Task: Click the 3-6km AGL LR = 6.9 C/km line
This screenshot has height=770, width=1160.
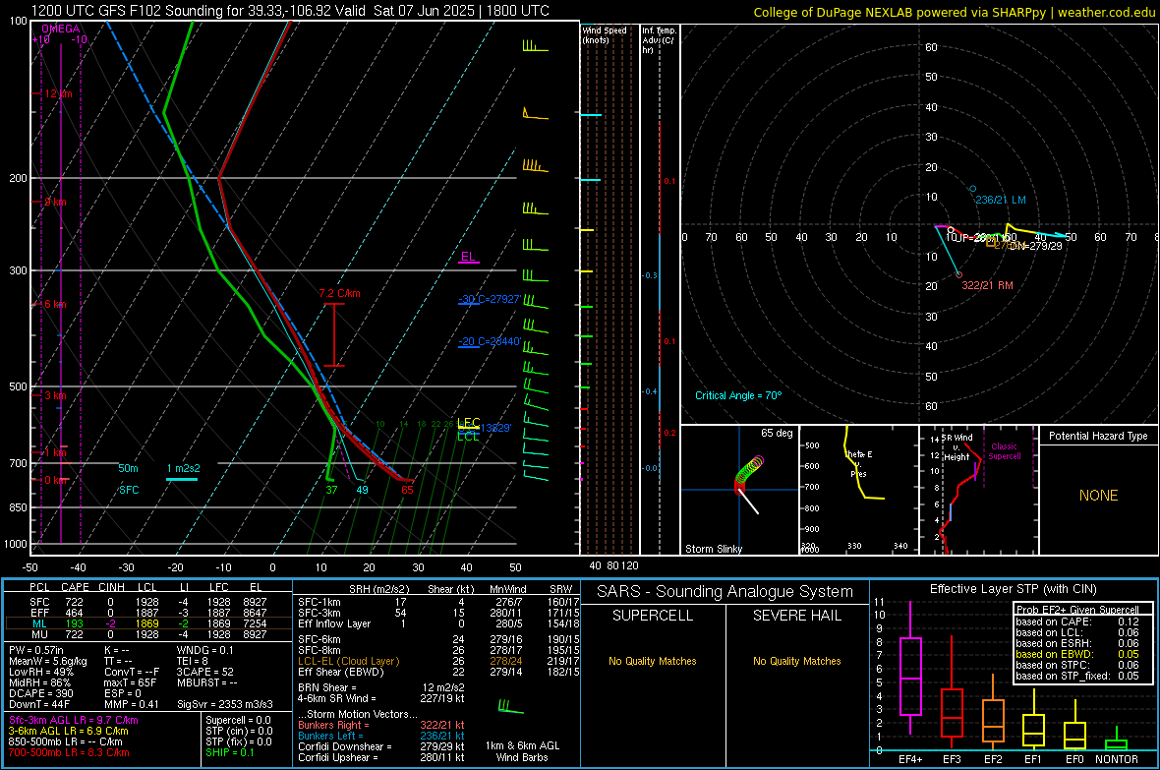Action: coord(68,731)
